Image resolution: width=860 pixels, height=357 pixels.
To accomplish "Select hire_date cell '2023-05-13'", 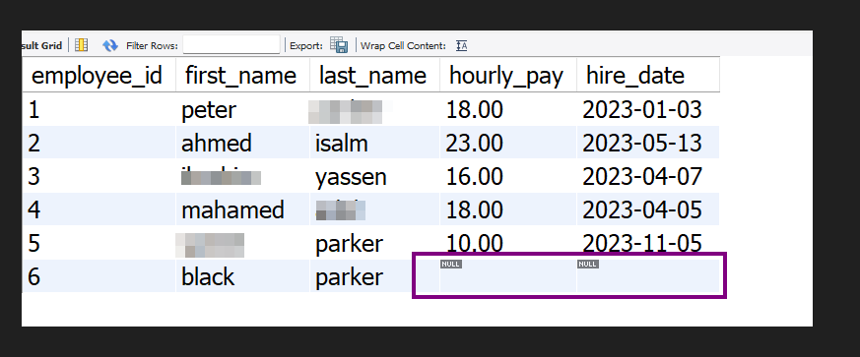I will tap(648, 143).
